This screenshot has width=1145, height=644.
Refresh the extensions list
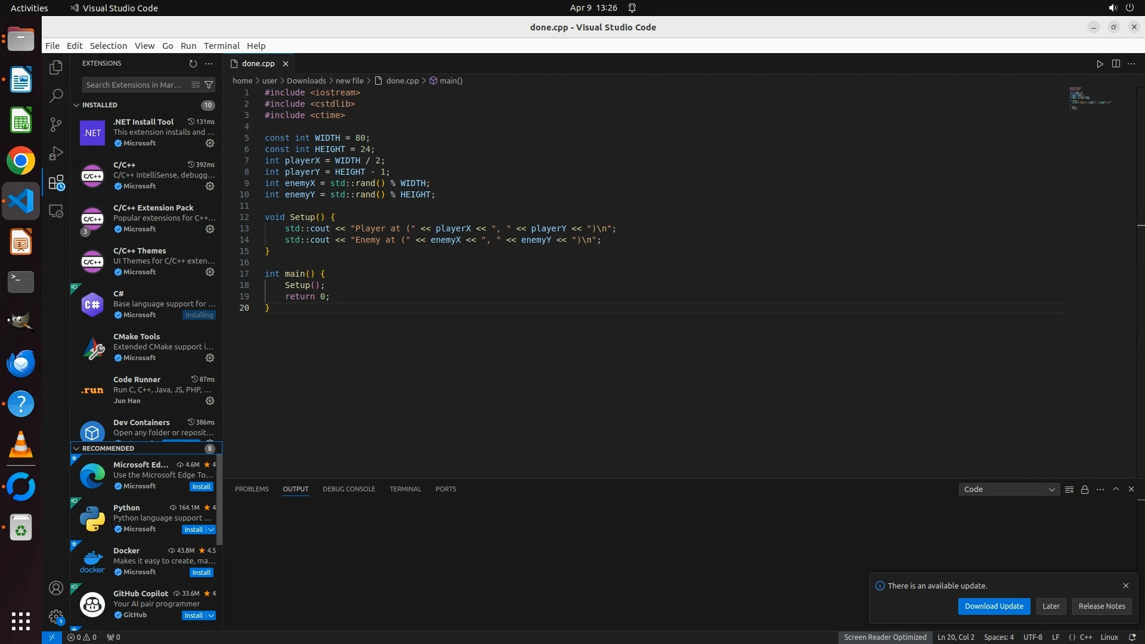pyautogui.click(x=193, y=63)
